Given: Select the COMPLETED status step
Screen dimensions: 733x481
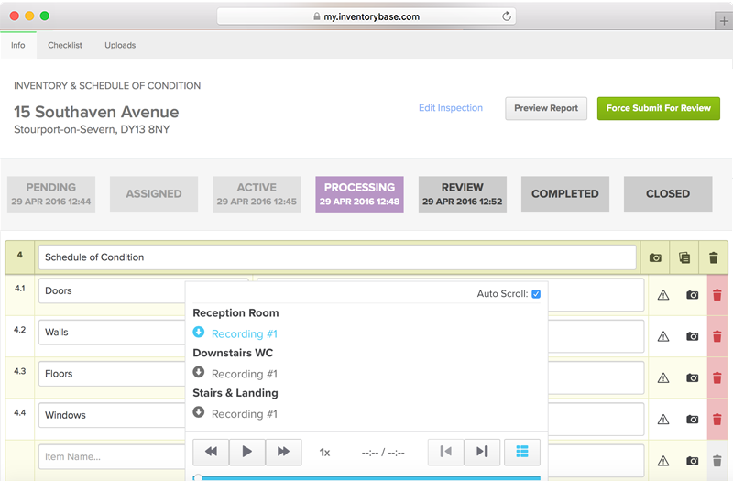Looking at the screenshot, I should click(x=565, y=194).
